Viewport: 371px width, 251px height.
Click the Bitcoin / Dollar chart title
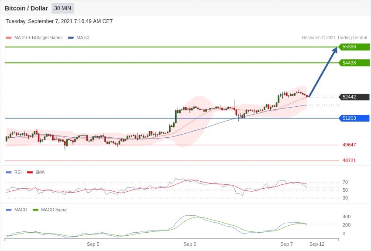pos(26,8)
